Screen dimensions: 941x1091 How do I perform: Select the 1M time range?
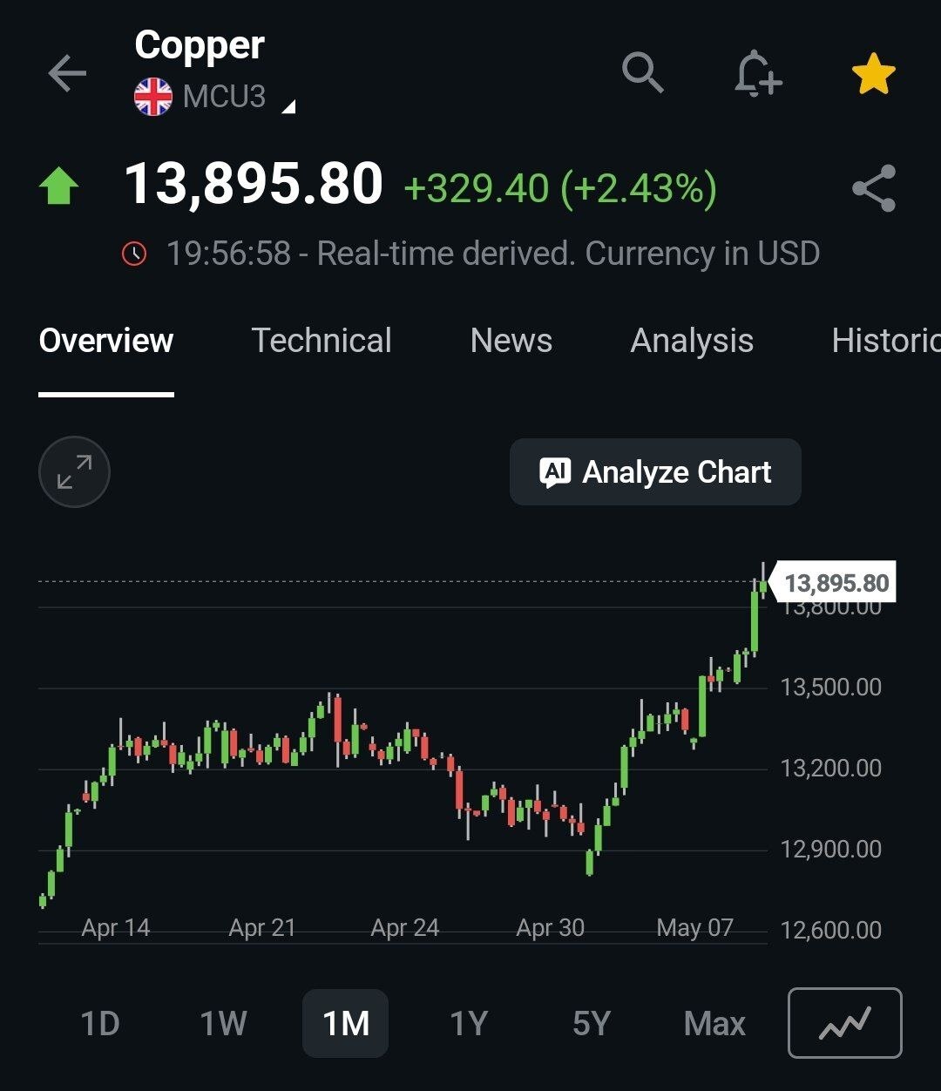346,1023
